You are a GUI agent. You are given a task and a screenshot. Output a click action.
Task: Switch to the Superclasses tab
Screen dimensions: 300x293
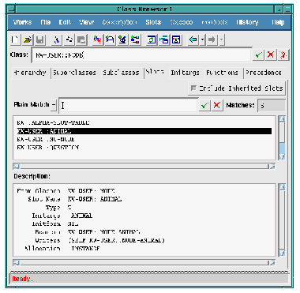tap(74, 73)
